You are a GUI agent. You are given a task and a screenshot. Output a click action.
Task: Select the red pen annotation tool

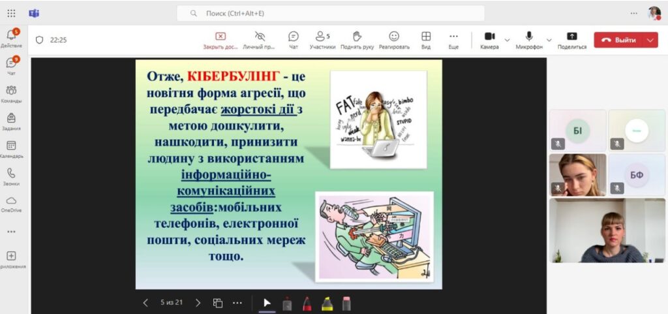pyautogui.click(x=306, y=303)
